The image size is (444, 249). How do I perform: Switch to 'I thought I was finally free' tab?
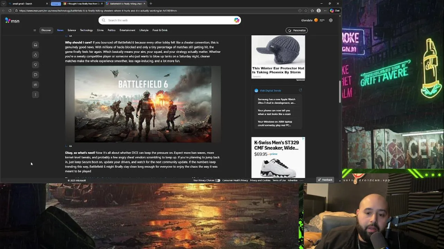[83, 3]
